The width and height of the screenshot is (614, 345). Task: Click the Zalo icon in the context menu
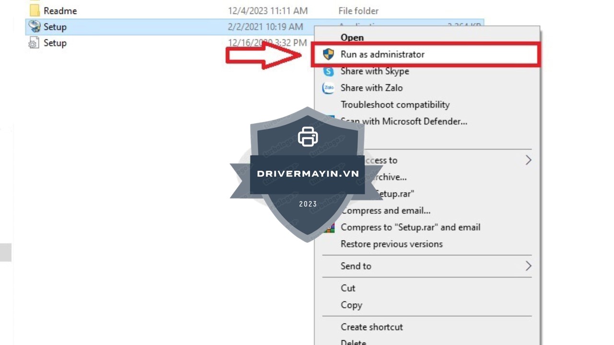tap(328, 88)
